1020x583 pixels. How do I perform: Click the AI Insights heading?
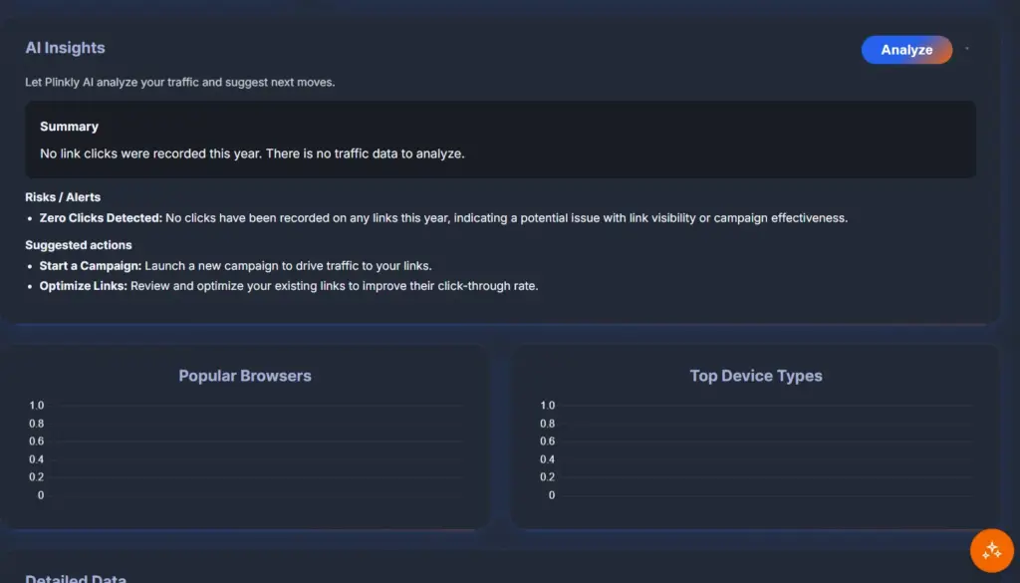coord(65,48)
